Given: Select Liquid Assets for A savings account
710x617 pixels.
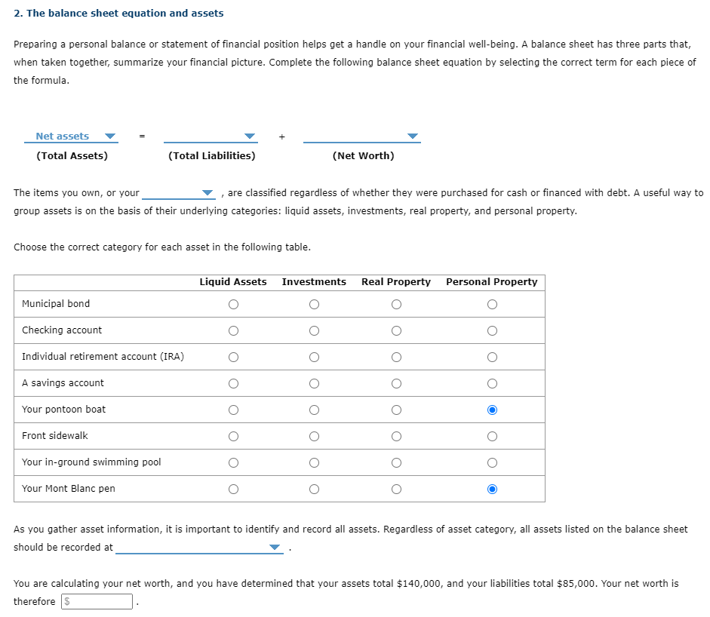Looking at the screenshot, I should 233,383.
